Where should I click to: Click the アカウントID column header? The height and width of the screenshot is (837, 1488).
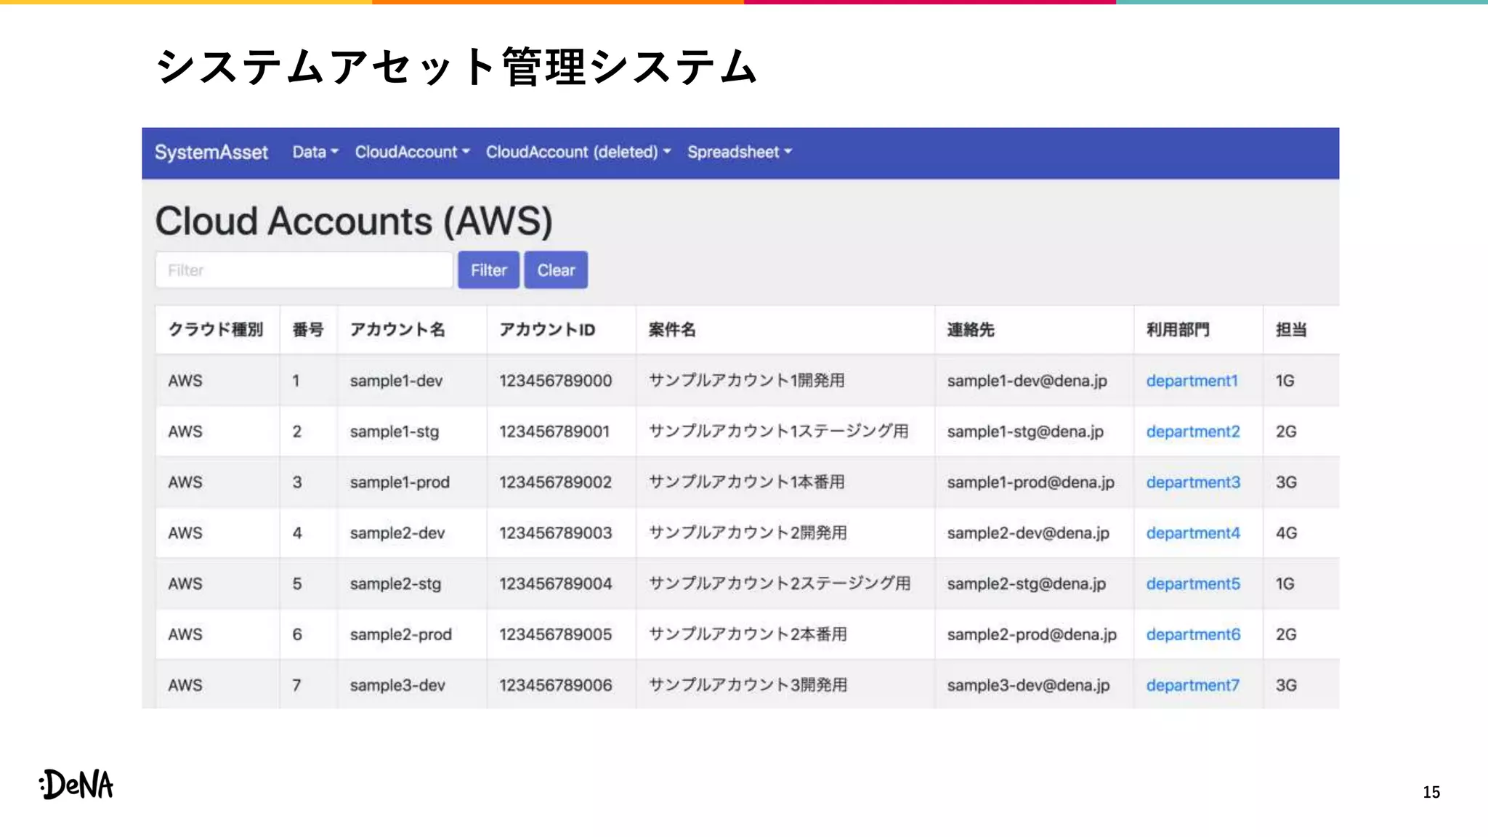tap(546, 330)
